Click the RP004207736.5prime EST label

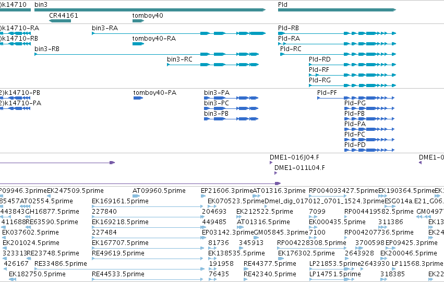click(379, 233)
